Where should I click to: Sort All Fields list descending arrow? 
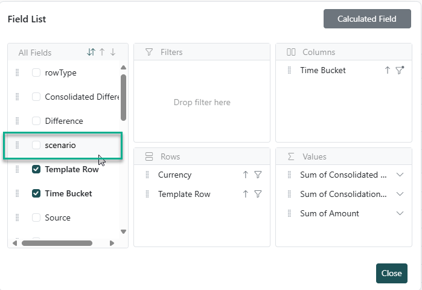tap(113, 53)
